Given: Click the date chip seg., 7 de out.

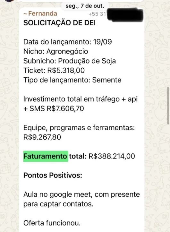Looking at the screenshot, I should 85,6.
